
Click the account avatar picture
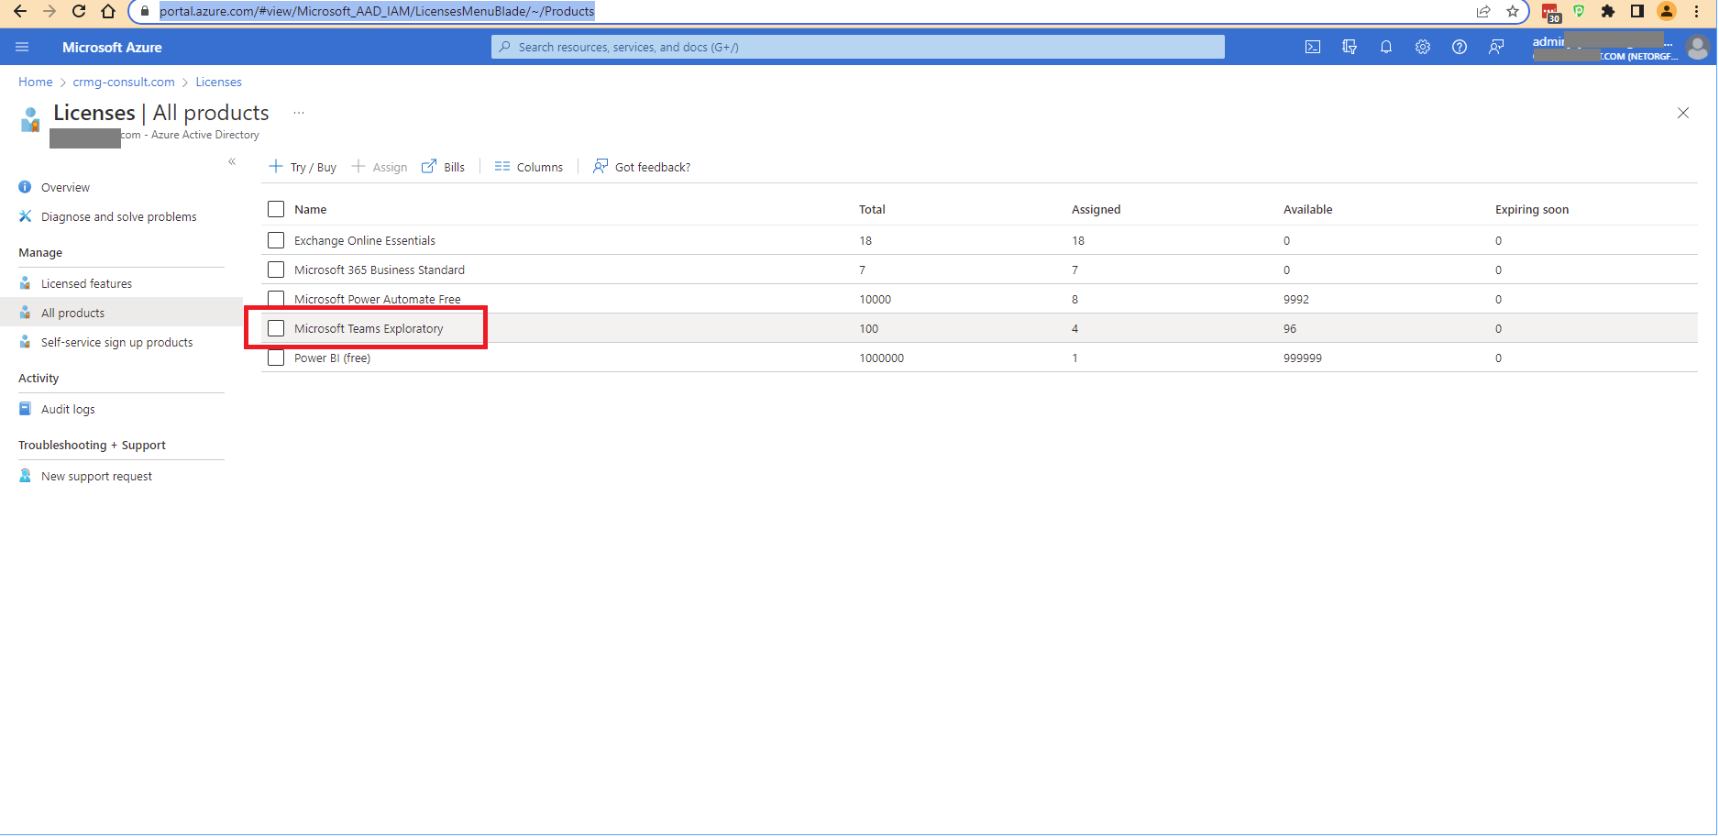tap(1698, 47)
